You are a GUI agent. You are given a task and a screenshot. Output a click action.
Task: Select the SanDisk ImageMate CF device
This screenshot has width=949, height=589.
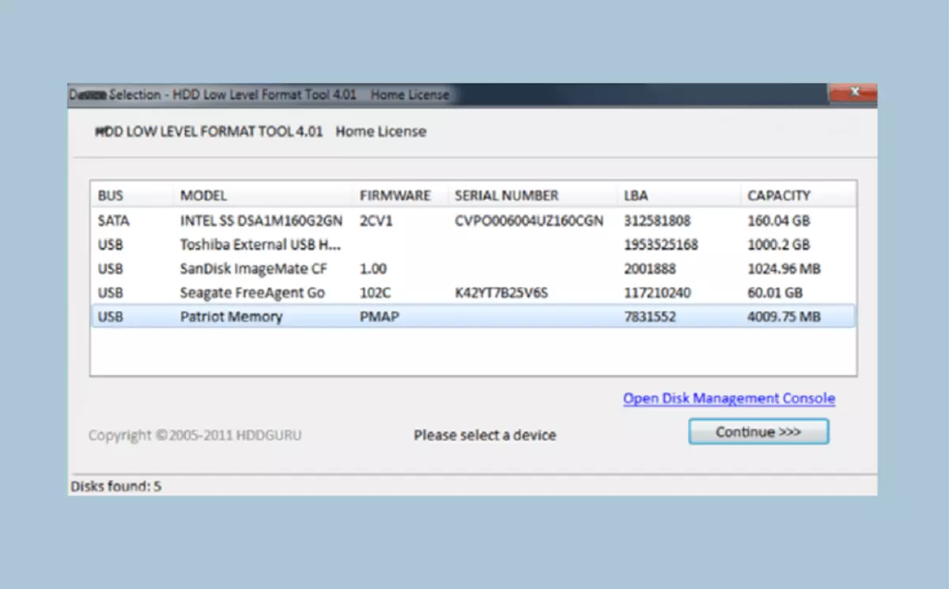(x=473, y=268)
